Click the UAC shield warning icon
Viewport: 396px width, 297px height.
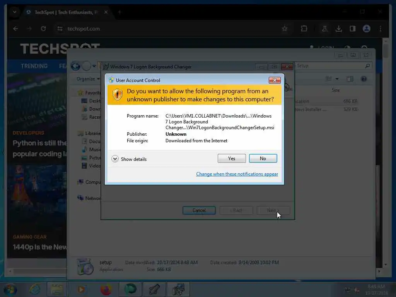(117, 95)
